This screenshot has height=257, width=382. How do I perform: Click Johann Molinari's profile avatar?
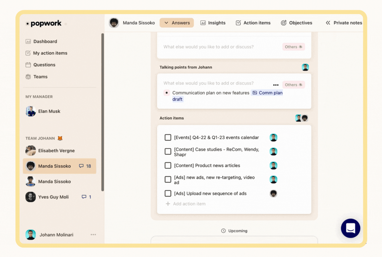click(x=30, y=235)
